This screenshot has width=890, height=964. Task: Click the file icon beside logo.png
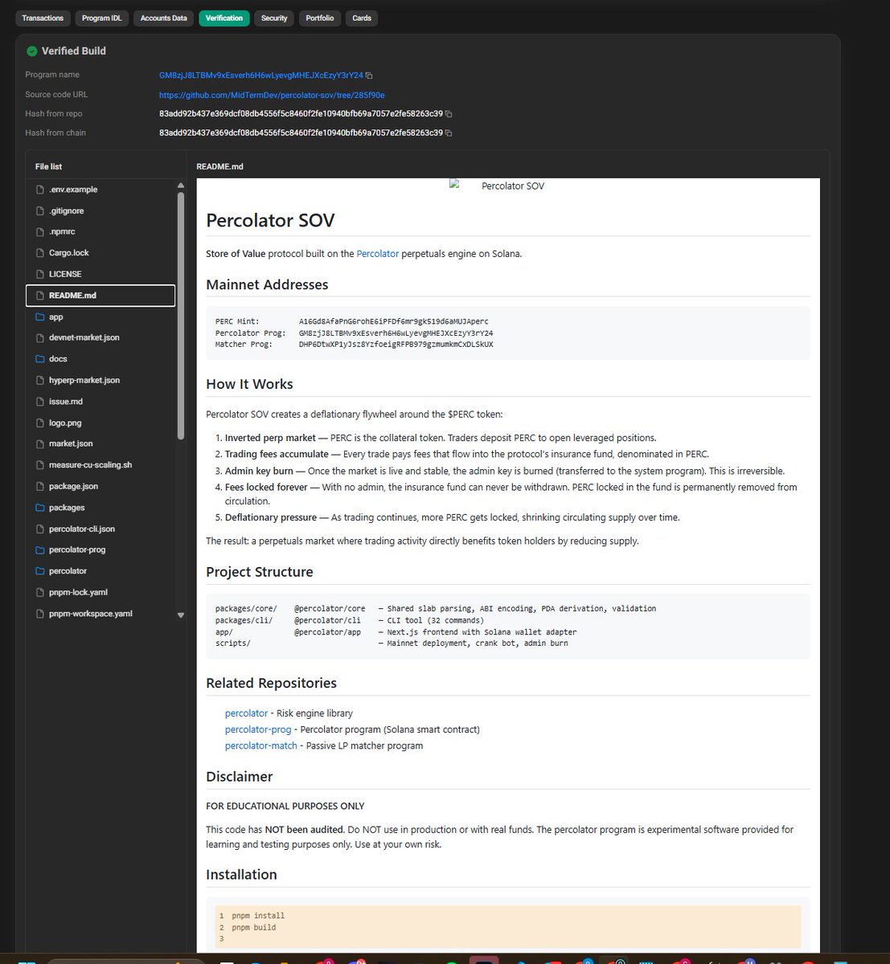point(40,423)
